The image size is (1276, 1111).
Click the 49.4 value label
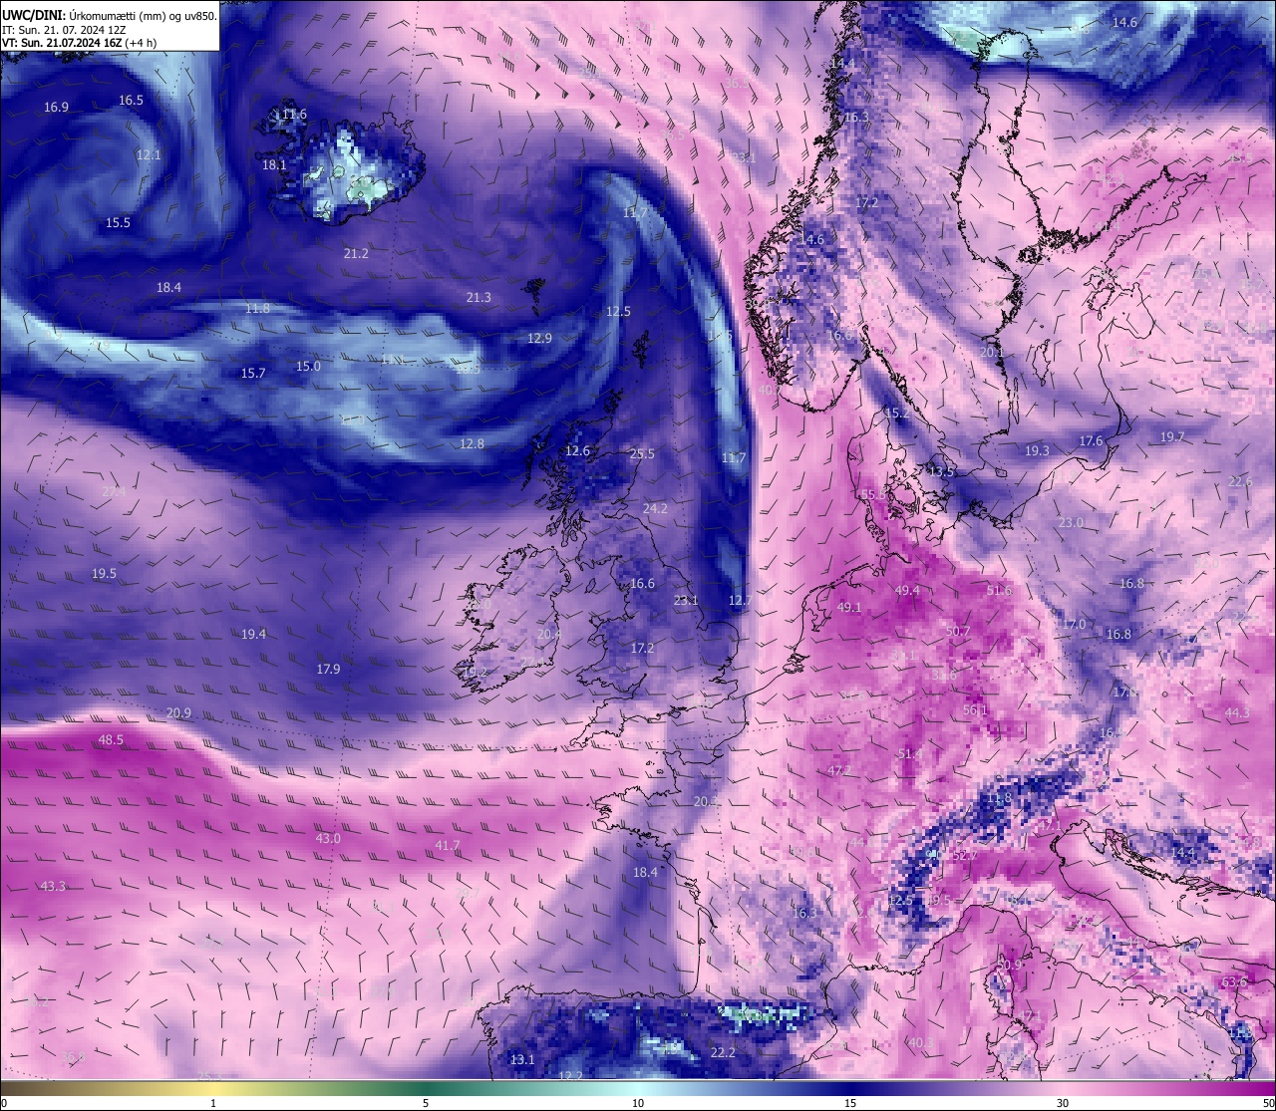pos(907,591)
